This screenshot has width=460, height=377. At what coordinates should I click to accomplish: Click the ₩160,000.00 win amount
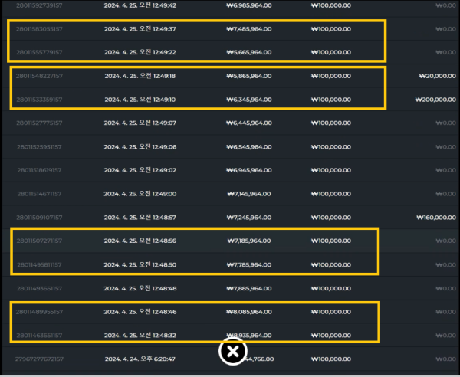pos(436,218)
